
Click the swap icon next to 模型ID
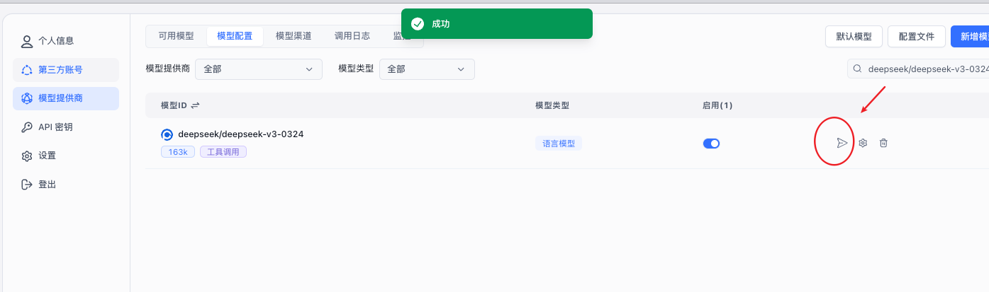(x=195, y=105)
